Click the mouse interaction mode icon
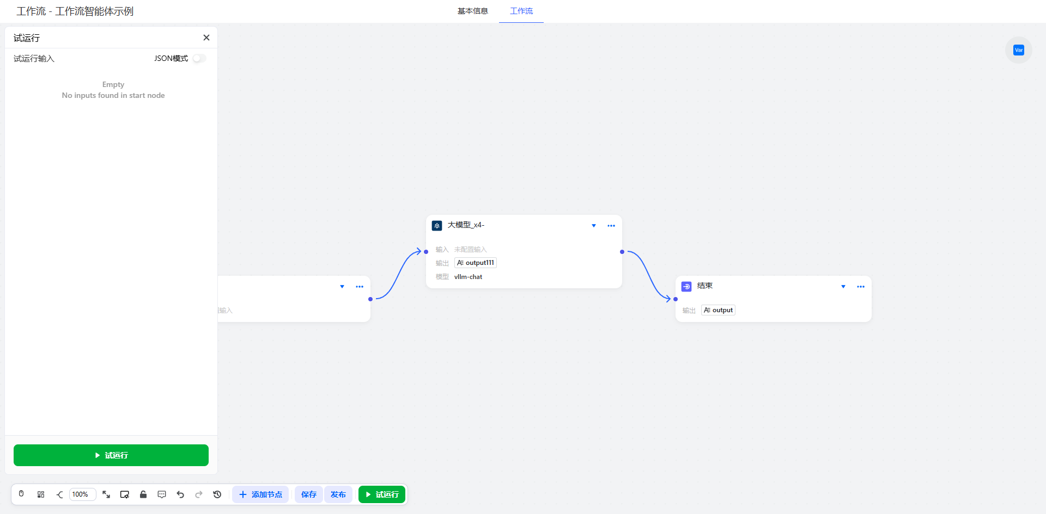This screenshot has width=1046, height=514. coord(21,494)
